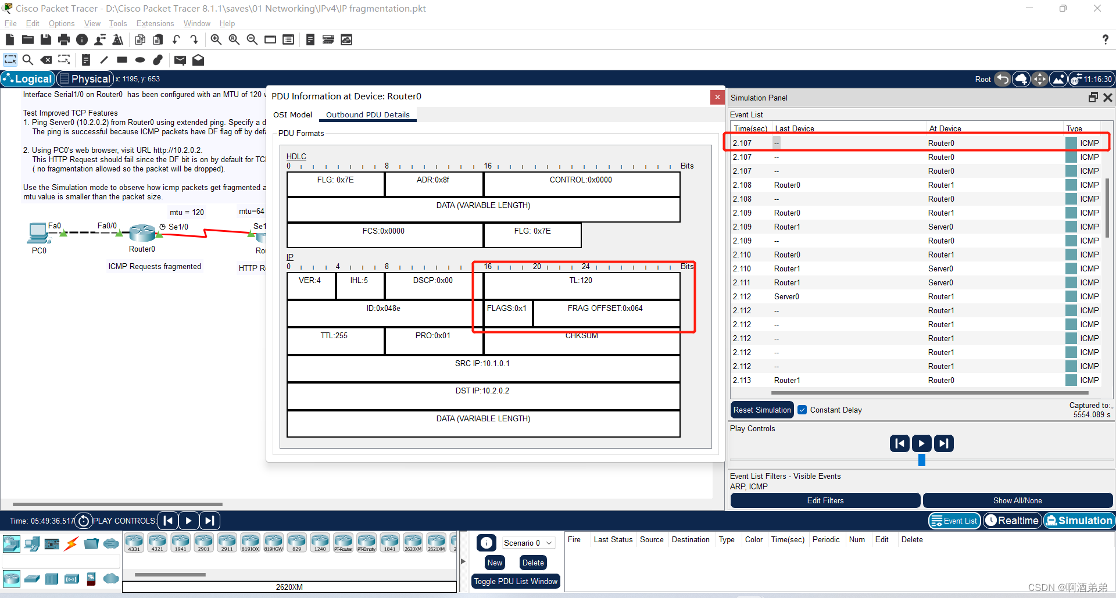This screenshot has width=1116, height=598.
Task: Reset zoom with magnifier R icon
Action: (x=234, y=40)
